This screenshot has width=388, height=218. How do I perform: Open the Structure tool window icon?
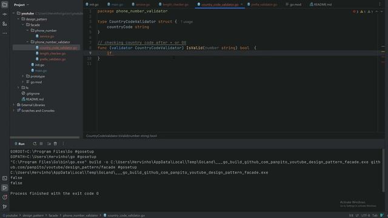pyautogui.click(x=5, y=24)
